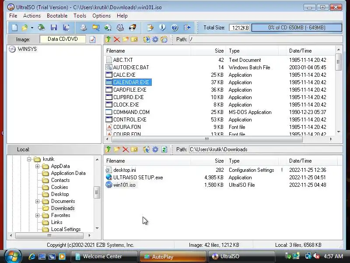The image size is (350, 263).
Task: Click the Up arrow icon in Image toolbar
Action: pyautogui.click(x=108, y=39)
